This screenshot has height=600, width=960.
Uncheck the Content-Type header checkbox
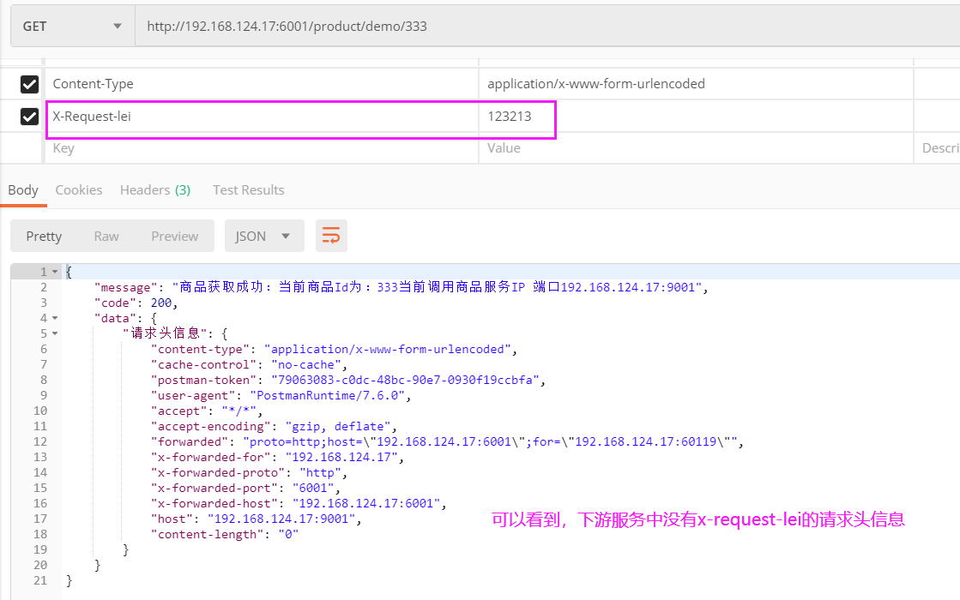[28, 83]
